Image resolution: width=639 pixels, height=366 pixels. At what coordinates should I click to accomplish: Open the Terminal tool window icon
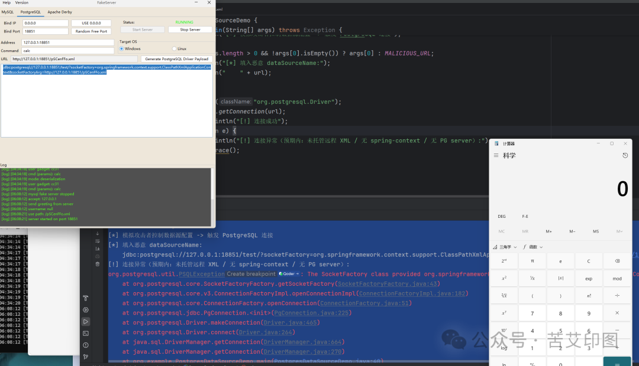point(86,334)
